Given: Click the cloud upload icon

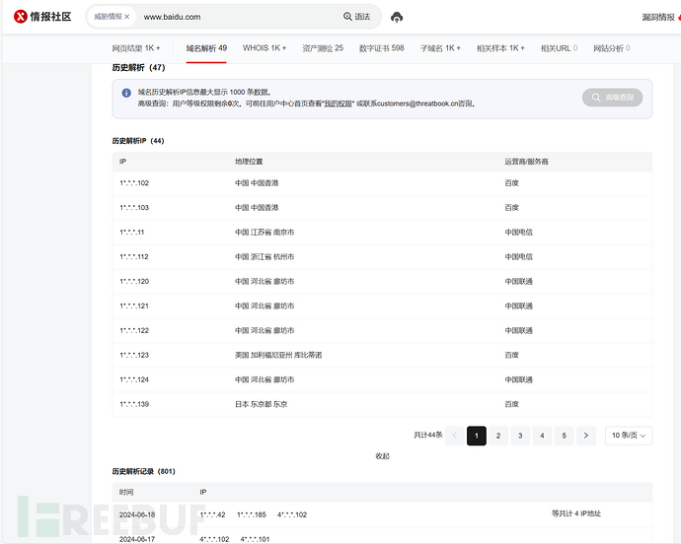Looking at the screenshot, I should coord(397,18).
